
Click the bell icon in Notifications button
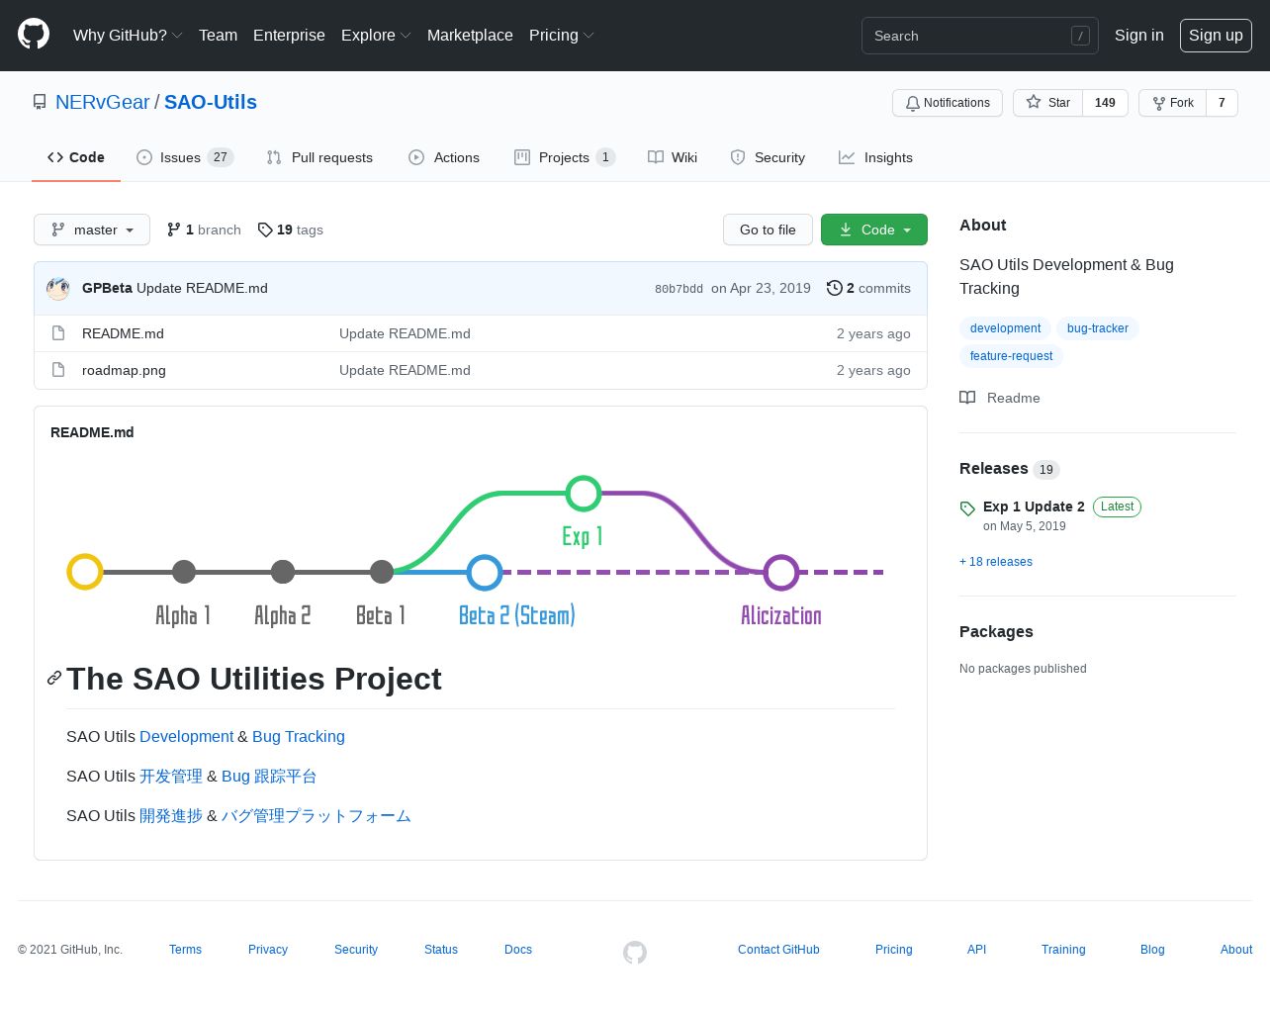[913, 103]
